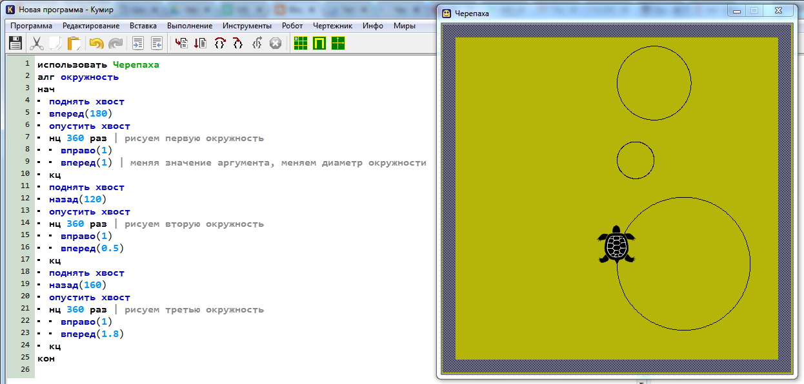Click the grey step out icon
The width and height of the screenshot is (804, 384).
(x=257, y=43)
